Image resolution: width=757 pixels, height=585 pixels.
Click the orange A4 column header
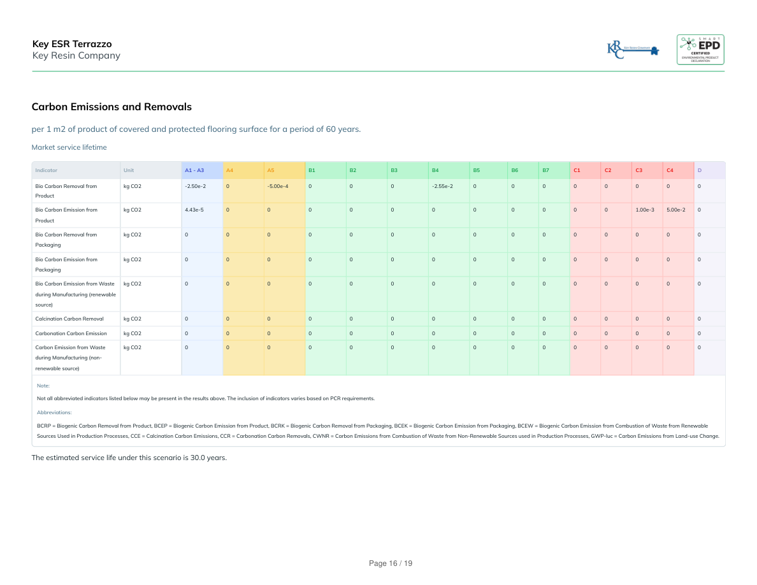point(230,170)
